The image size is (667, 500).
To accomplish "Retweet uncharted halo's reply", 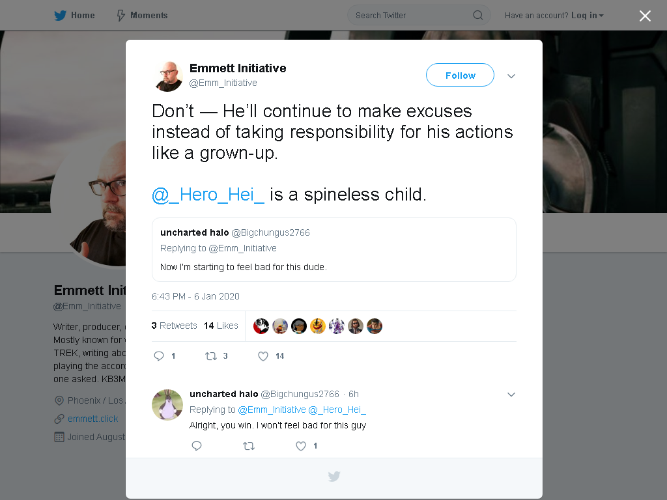I will tap(249, 445).
